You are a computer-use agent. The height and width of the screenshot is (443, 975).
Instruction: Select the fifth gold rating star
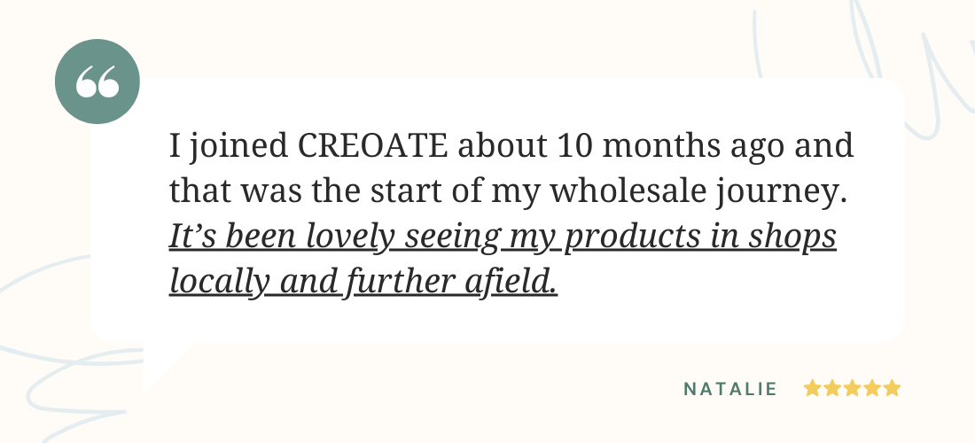point(892,388)
